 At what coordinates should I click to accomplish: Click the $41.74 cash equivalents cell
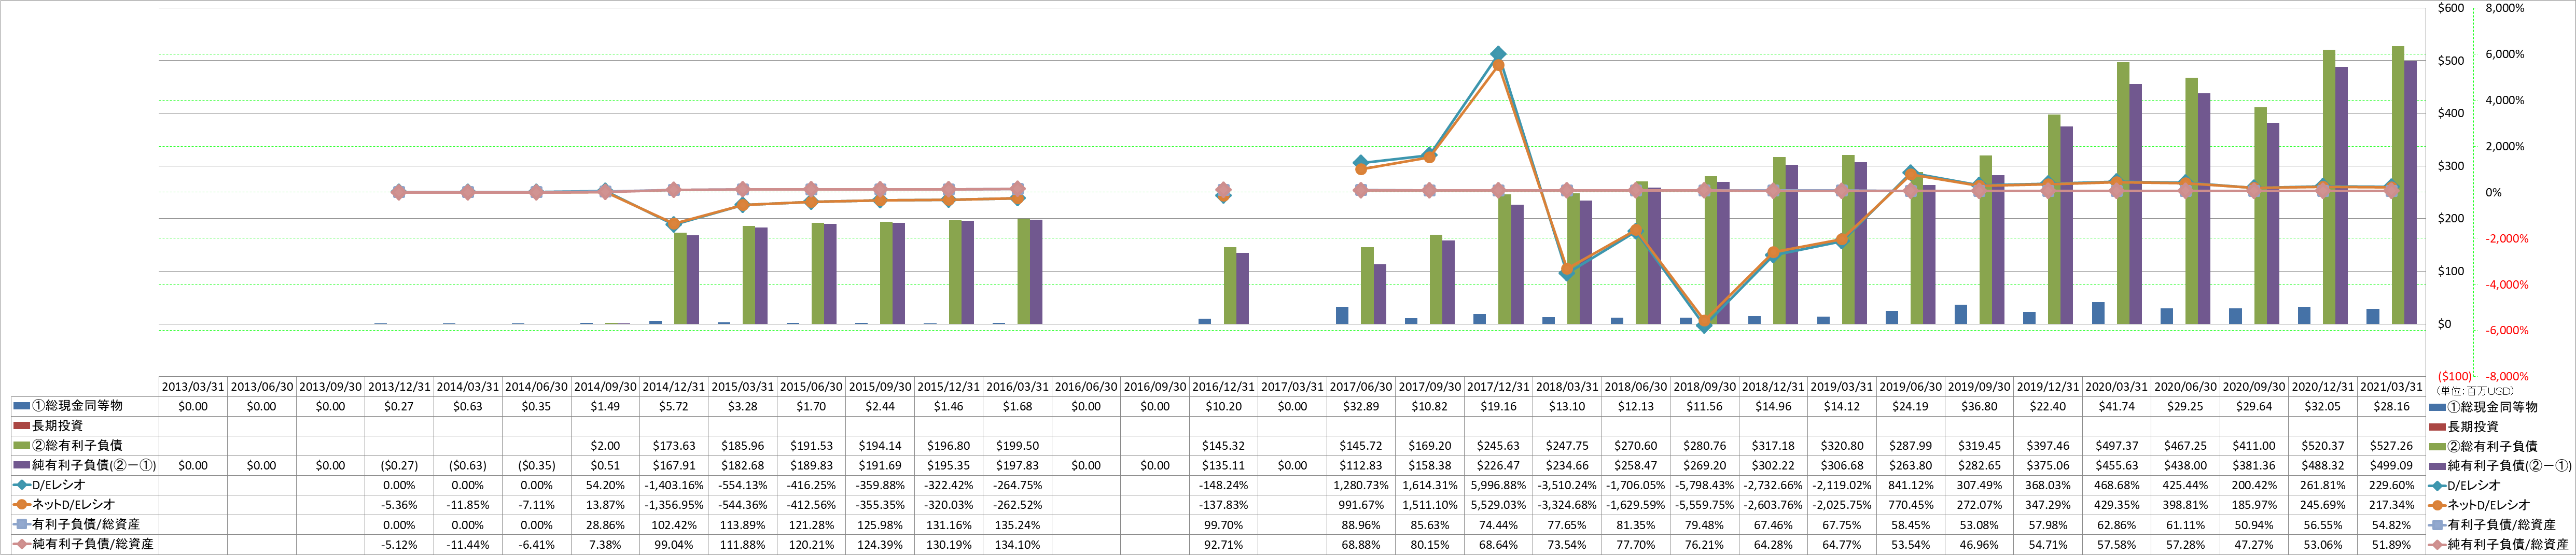click(x=2116, y=407)
